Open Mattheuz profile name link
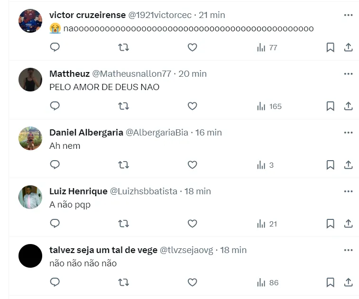 pos(69,74)
